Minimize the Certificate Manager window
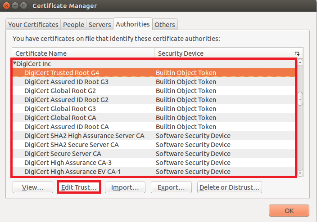This screenshot has width=317, height=222. pos(15,6)
